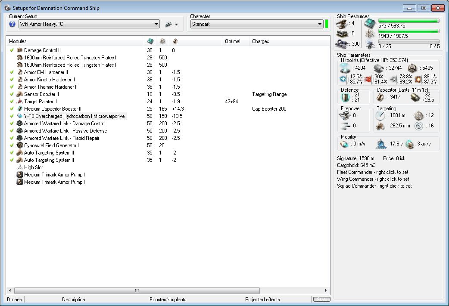The height and width of the screenshot is (306, 449).
Task: Click Squad Commander - right click to set
Action: point(374,186)
